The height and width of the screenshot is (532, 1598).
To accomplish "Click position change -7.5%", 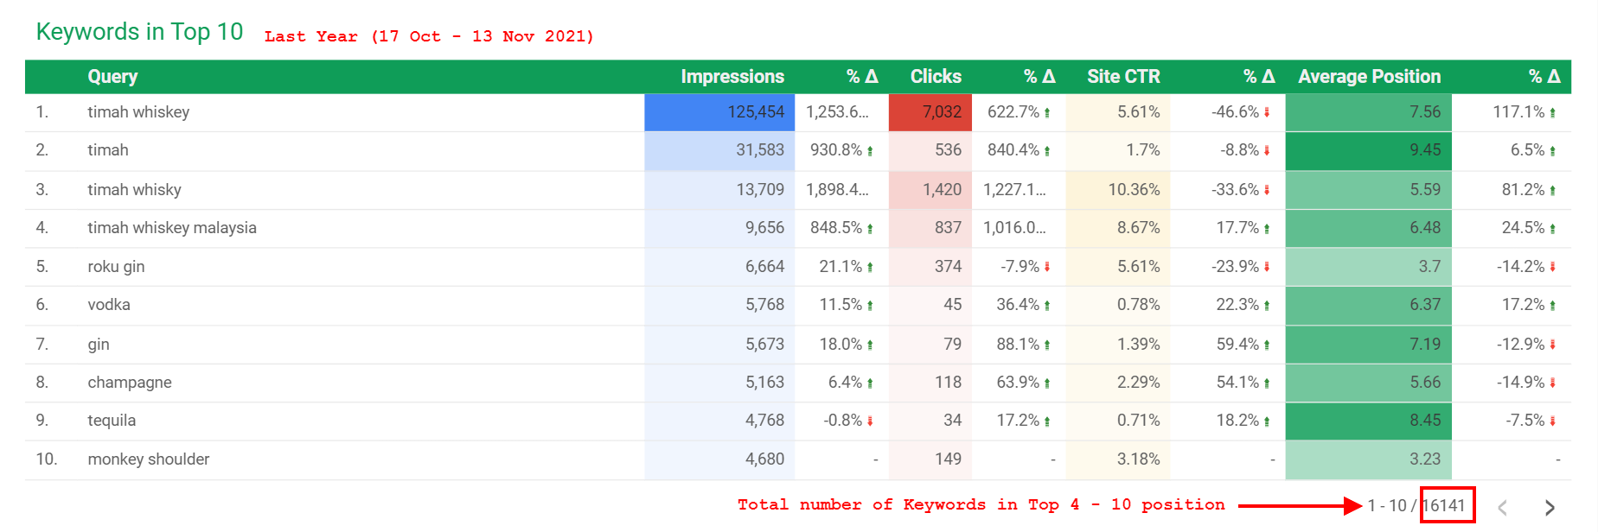I will pos(1525,421).
